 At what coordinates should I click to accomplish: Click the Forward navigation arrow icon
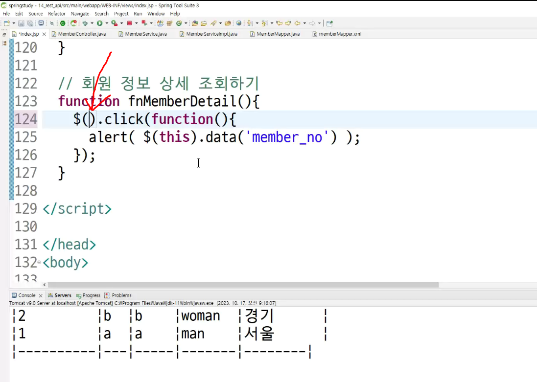pyautogui.click(x=312, y=23)
